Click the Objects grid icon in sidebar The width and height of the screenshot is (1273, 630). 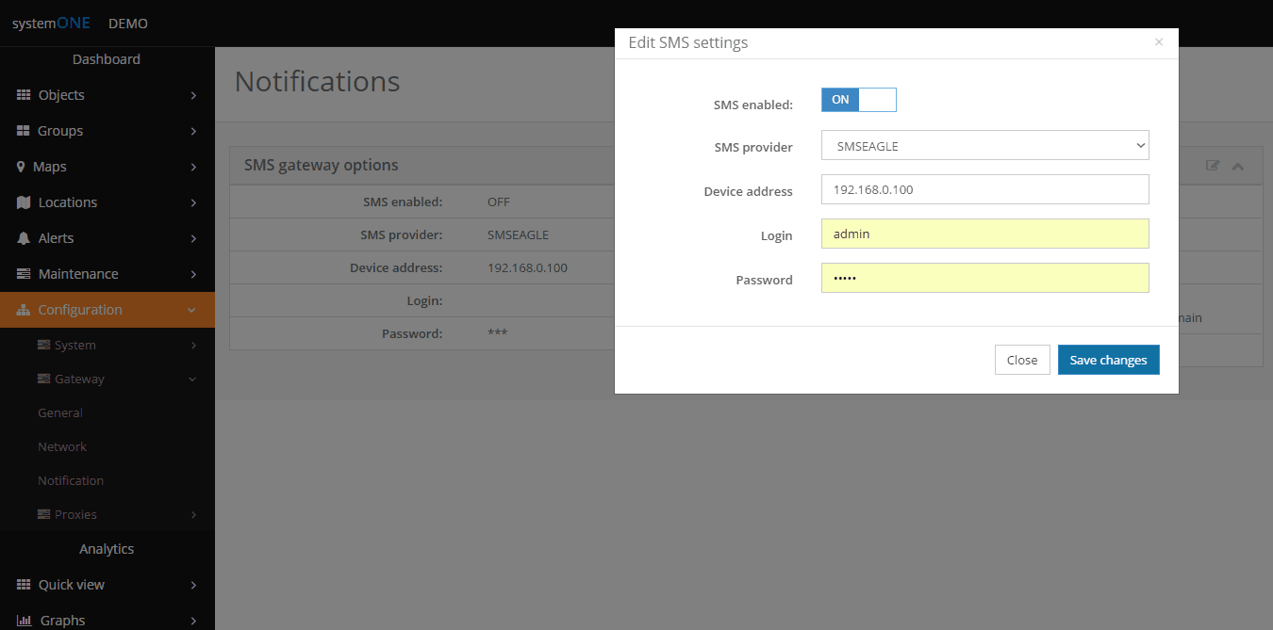point(24,95)
